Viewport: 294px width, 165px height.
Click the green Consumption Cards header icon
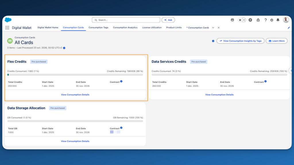click(x=10, y=41)
